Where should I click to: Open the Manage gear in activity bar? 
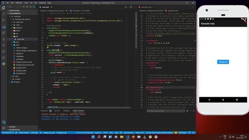point(4,128)
